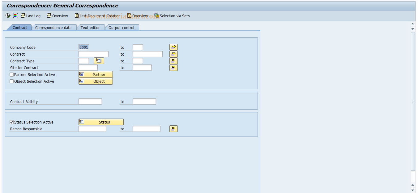Open multiple selection for Contract

(174, 54)
